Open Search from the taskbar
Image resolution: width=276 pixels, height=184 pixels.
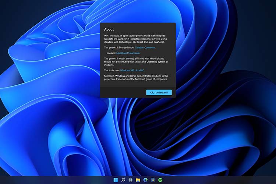[123, 180]
